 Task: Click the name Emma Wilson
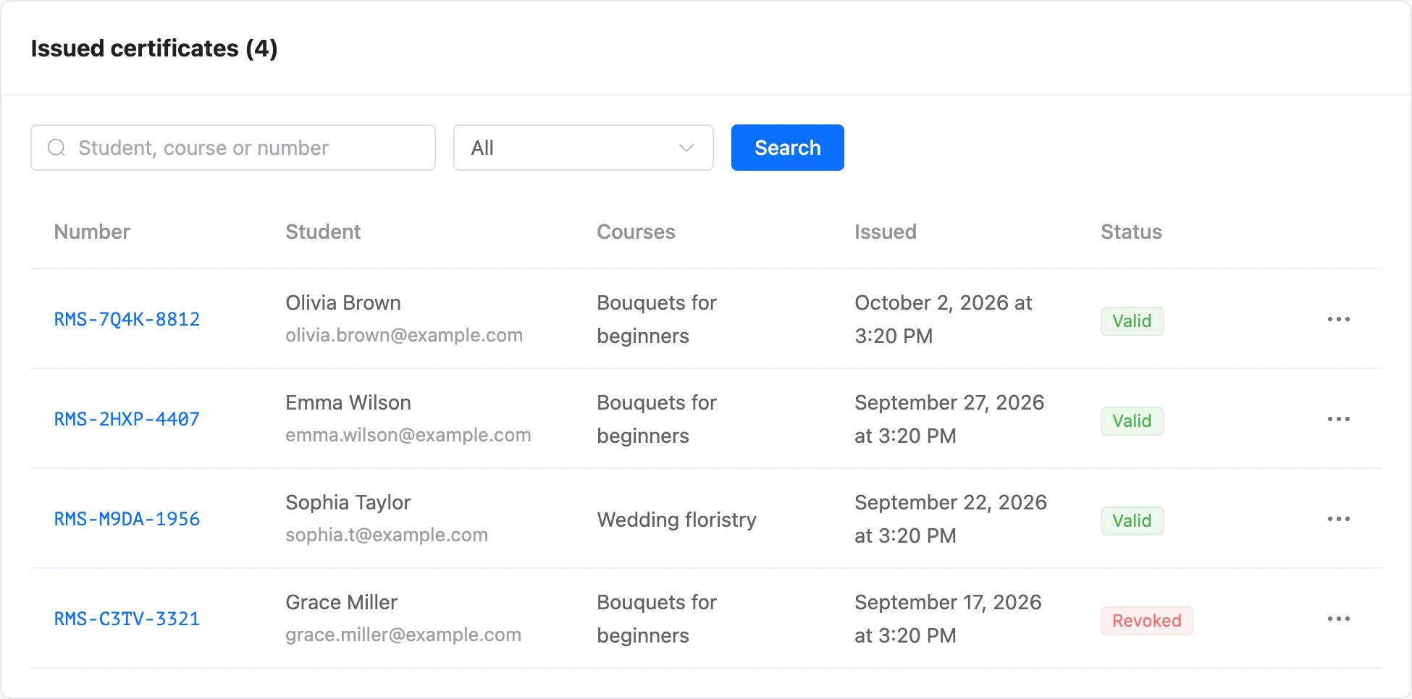348,402
